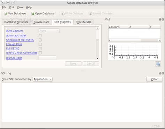Click the save plot icon below the graph
Image resolution: width=165 pixels, height=129 pixels.
coord(158,64)
